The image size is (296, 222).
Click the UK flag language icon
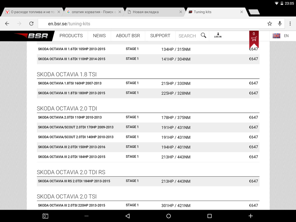276,36
